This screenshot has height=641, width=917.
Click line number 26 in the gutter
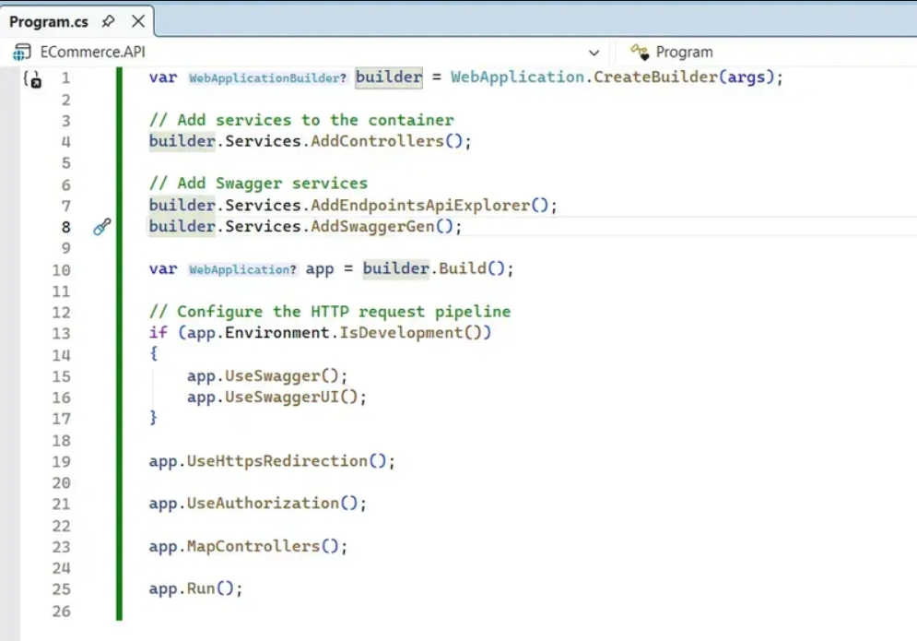(62, 611)
